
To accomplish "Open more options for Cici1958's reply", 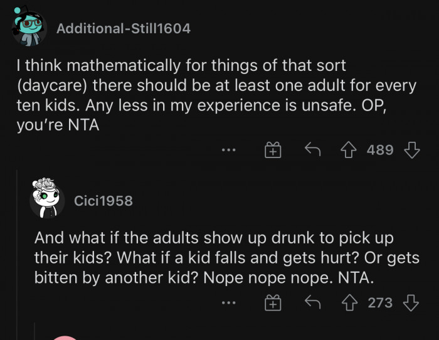I will tap(230, 303).
